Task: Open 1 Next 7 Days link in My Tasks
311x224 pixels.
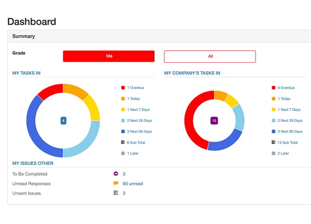Action: [139, 110]
